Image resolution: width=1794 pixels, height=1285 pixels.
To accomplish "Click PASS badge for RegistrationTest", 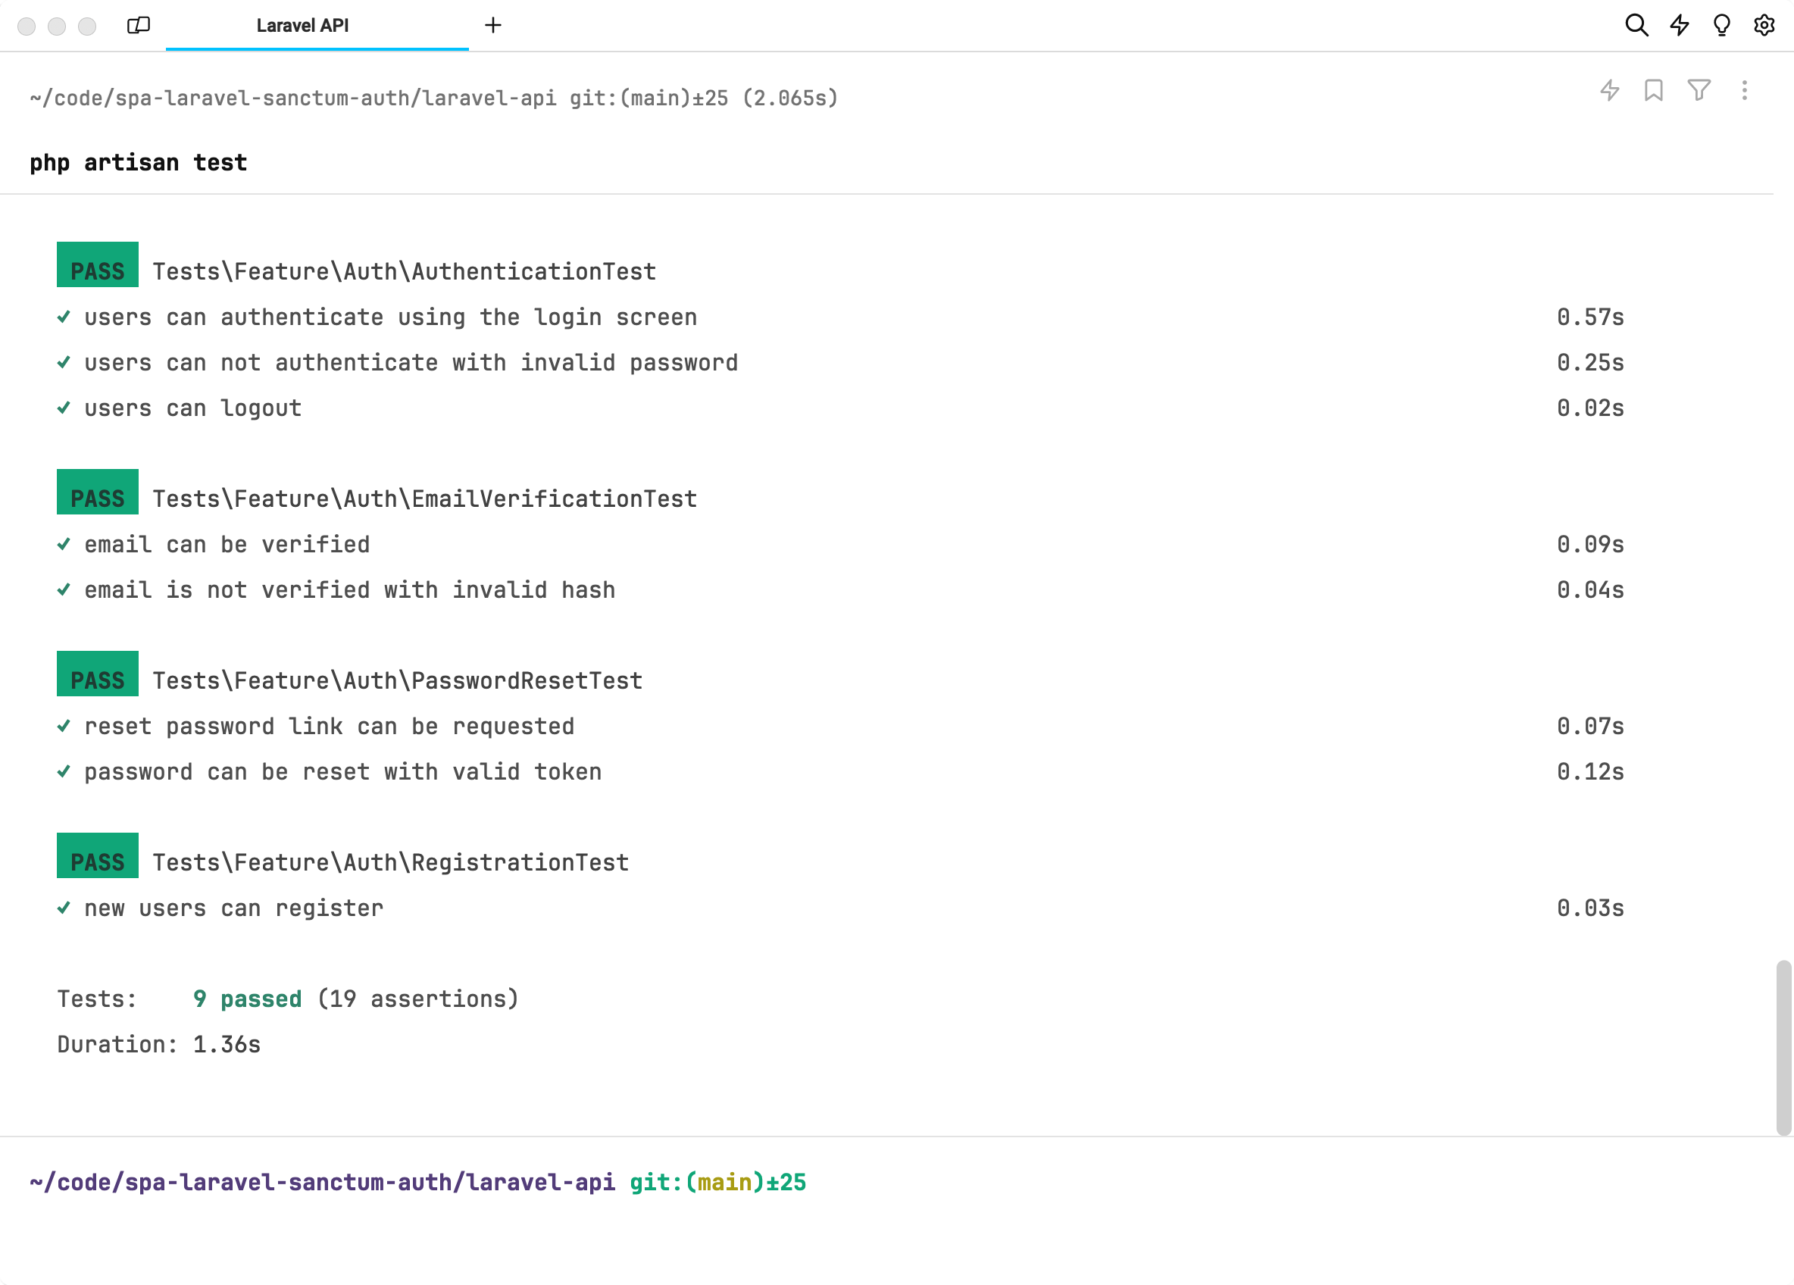I will (97, 856).
